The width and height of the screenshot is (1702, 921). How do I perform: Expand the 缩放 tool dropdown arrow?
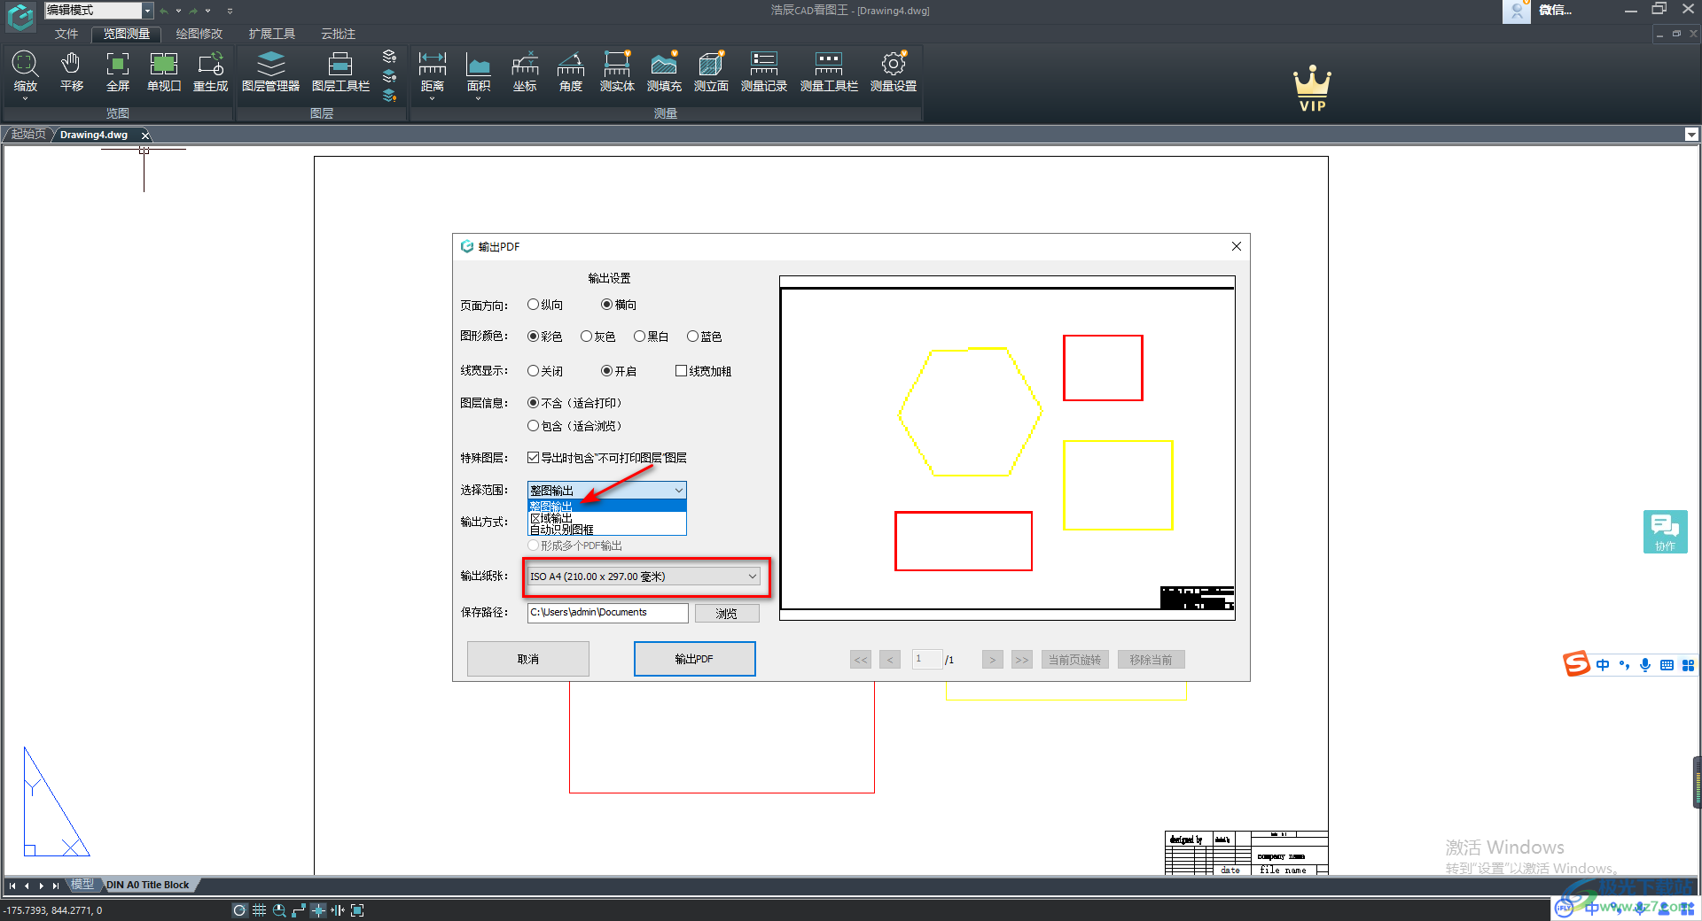25,98
